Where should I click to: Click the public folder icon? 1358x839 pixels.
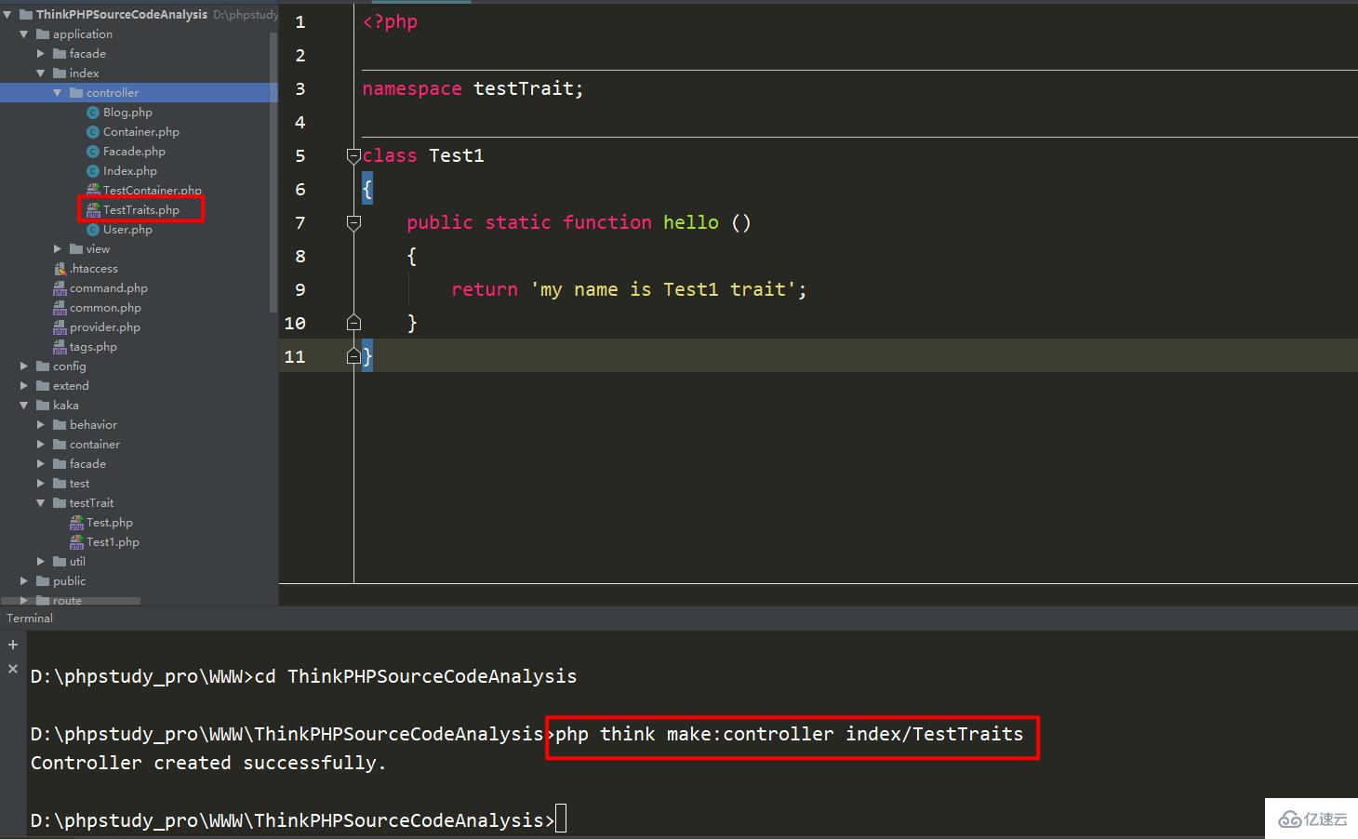43,581
